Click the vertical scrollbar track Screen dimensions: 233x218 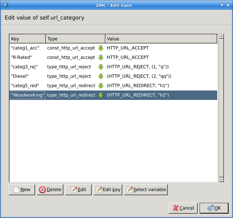pyautogui.click(x=222, y=108)
